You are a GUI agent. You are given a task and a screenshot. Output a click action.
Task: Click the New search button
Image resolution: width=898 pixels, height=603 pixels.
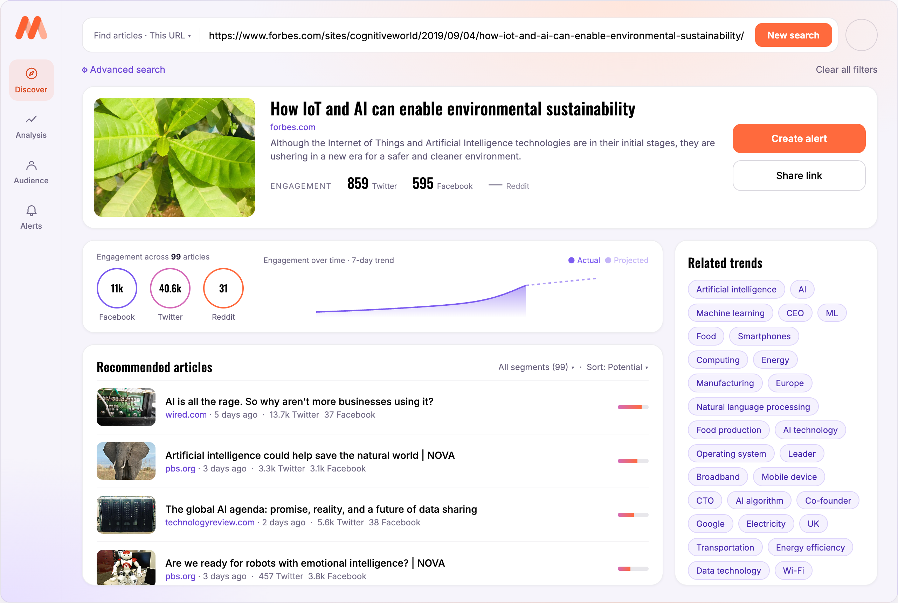pyautogui.click(x=793, y=35)
